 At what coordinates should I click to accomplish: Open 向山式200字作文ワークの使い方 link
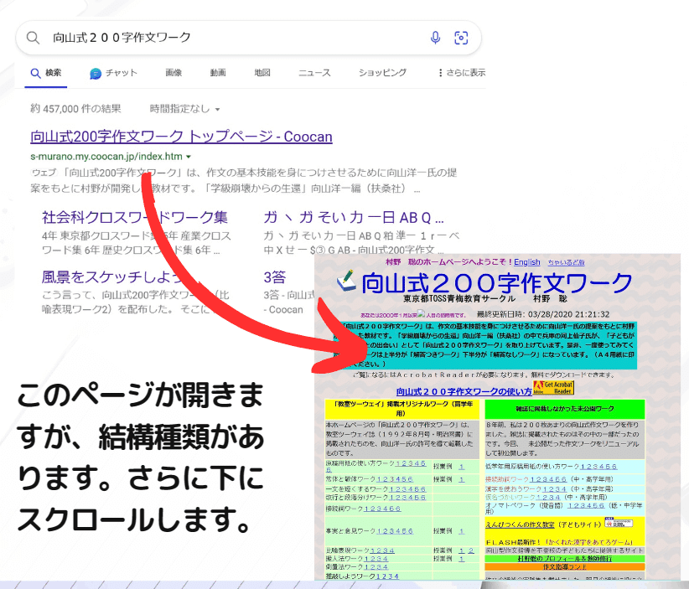pos(464,391)
